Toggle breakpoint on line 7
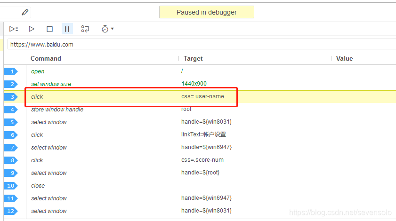This screenshot has height=221, width=396. pos(11,148)
